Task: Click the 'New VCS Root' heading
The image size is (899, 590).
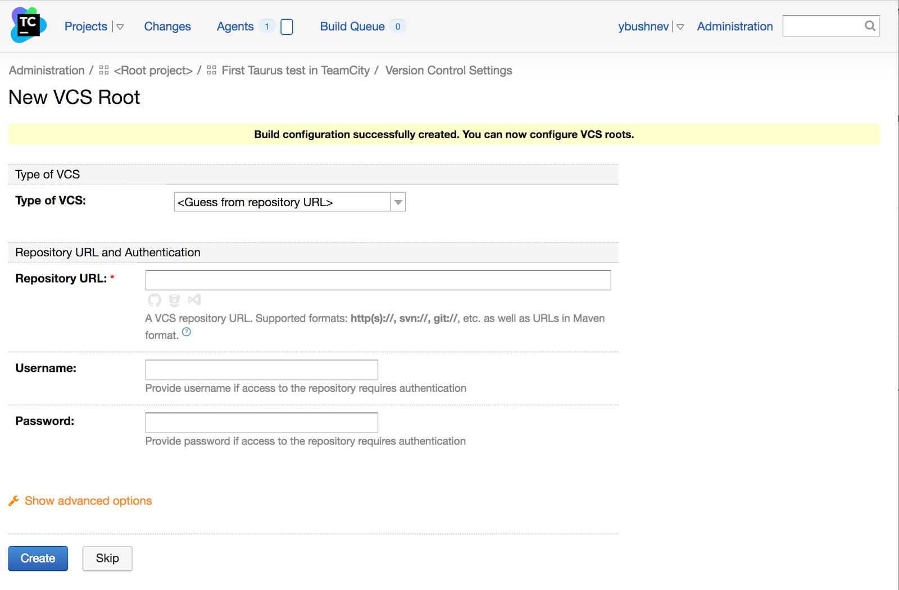Action: pyautogui.click(x=74, y=97)
